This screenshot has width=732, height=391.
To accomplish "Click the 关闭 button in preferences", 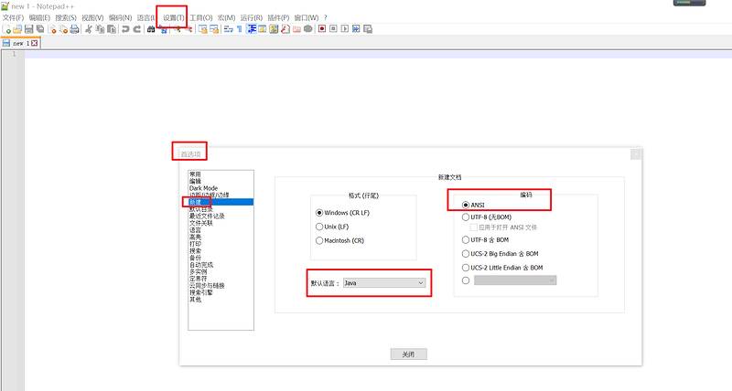I will [x=408, y=354].
